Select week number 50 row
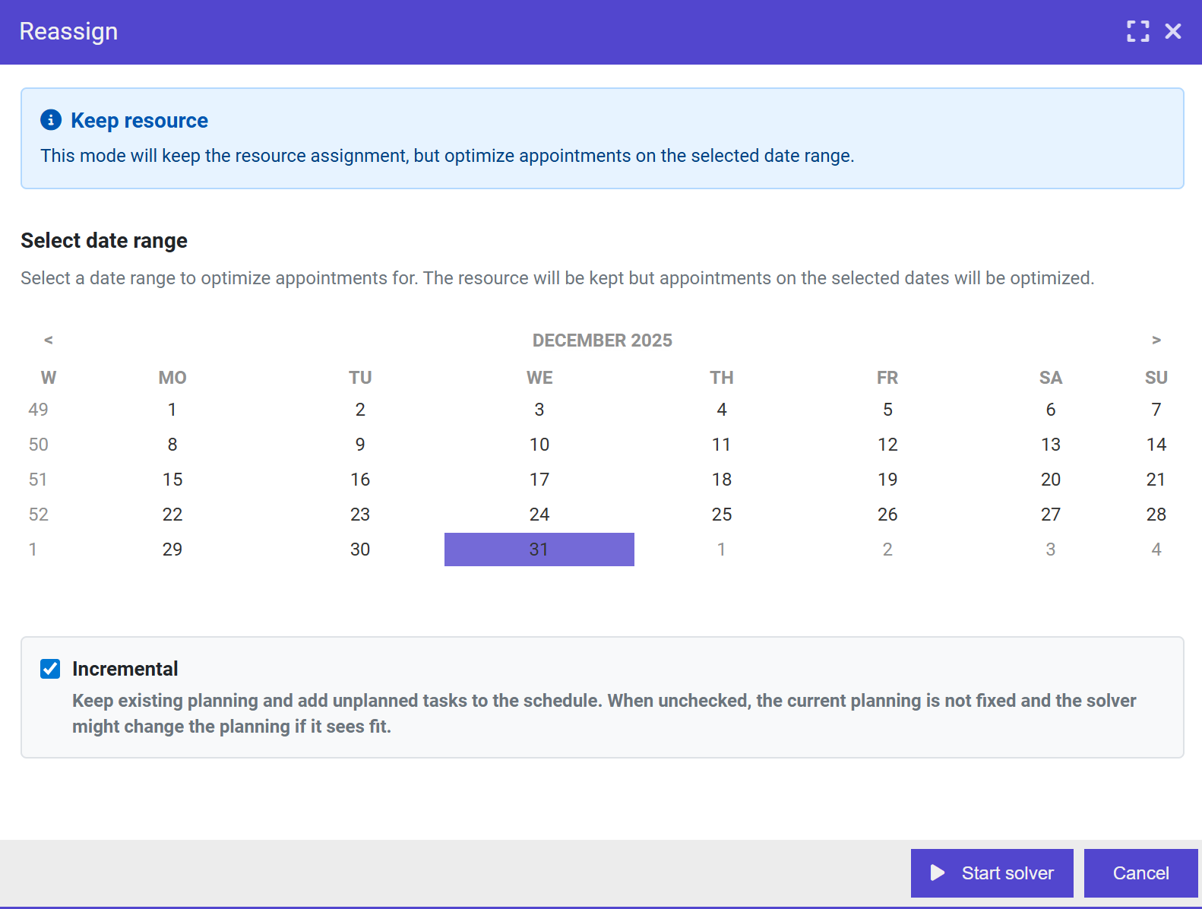This screenshot has height=909, width=1202. (39, 445)
